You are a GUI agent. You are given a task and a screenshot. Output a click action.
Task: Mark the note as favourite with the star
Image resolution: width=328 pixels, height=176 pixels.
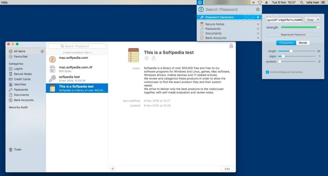[x=146, y=58]
